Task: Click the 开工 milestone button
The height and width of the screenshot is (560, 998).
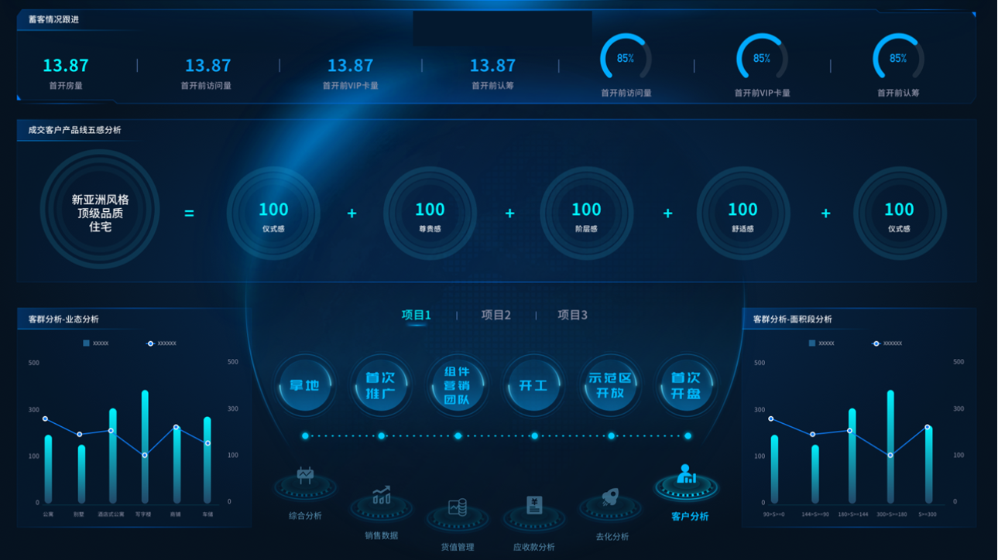Action: [x=534, y=385]
